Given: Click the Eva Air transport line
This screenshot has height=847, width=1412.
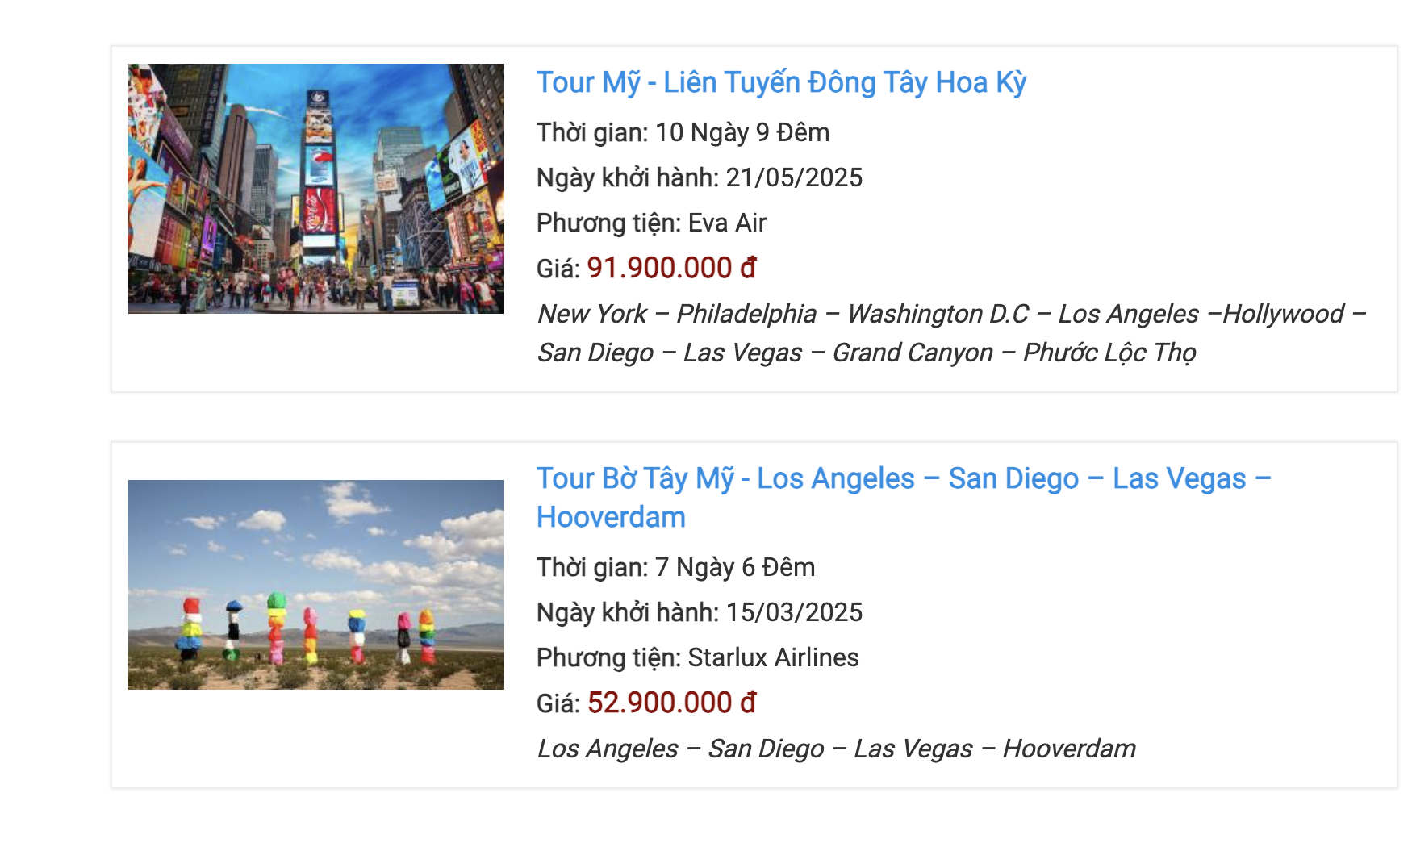Looking at the screenshot, I should 651,223.
